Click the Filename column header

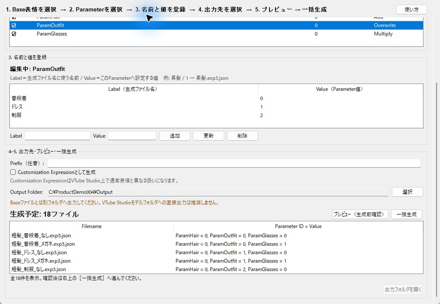[x=92, y=226]
